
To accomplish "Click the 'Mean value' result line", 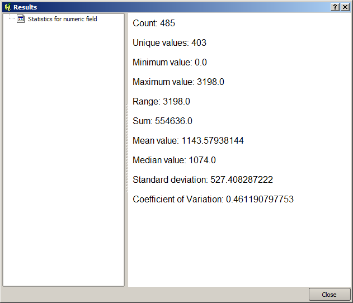I will [188, 141].
